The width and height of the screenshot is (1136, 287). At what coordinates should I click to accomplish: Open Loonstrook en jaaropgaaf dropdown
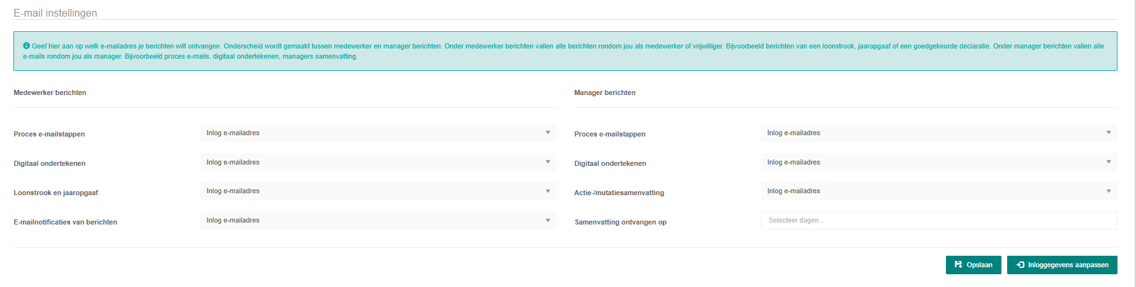coord(378,191)
